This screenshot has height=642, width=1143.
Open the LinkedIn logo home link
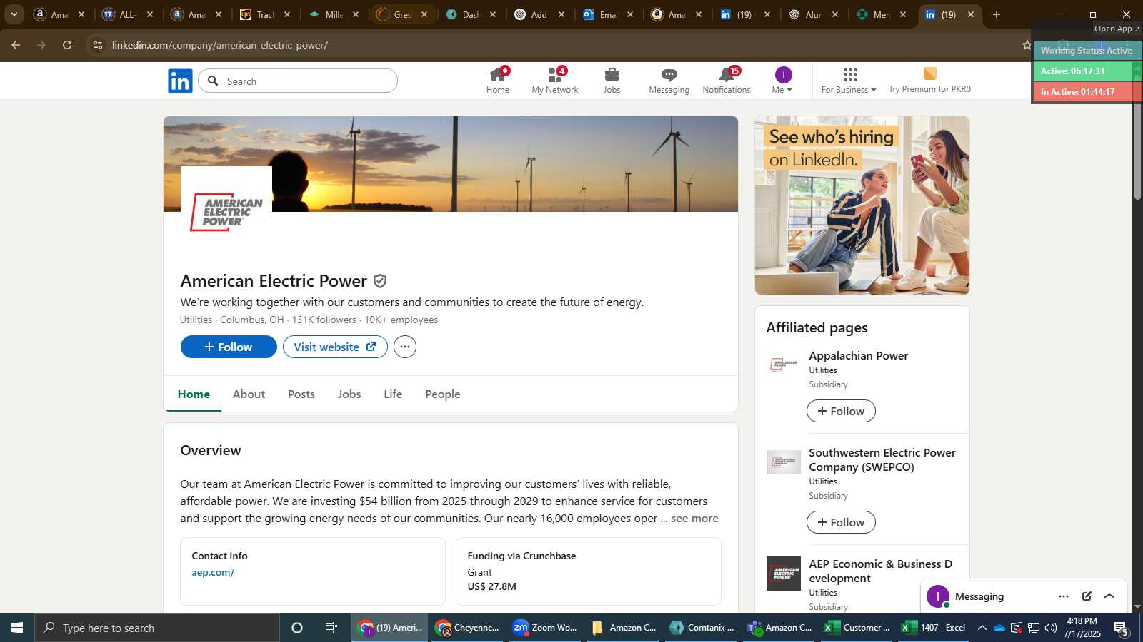[x=180, y=81]
